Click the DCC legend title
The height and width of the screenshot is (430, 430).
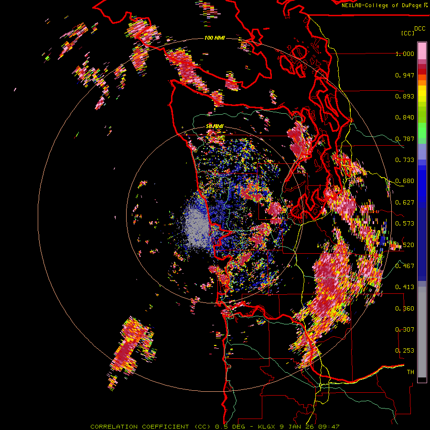[419, 29]
